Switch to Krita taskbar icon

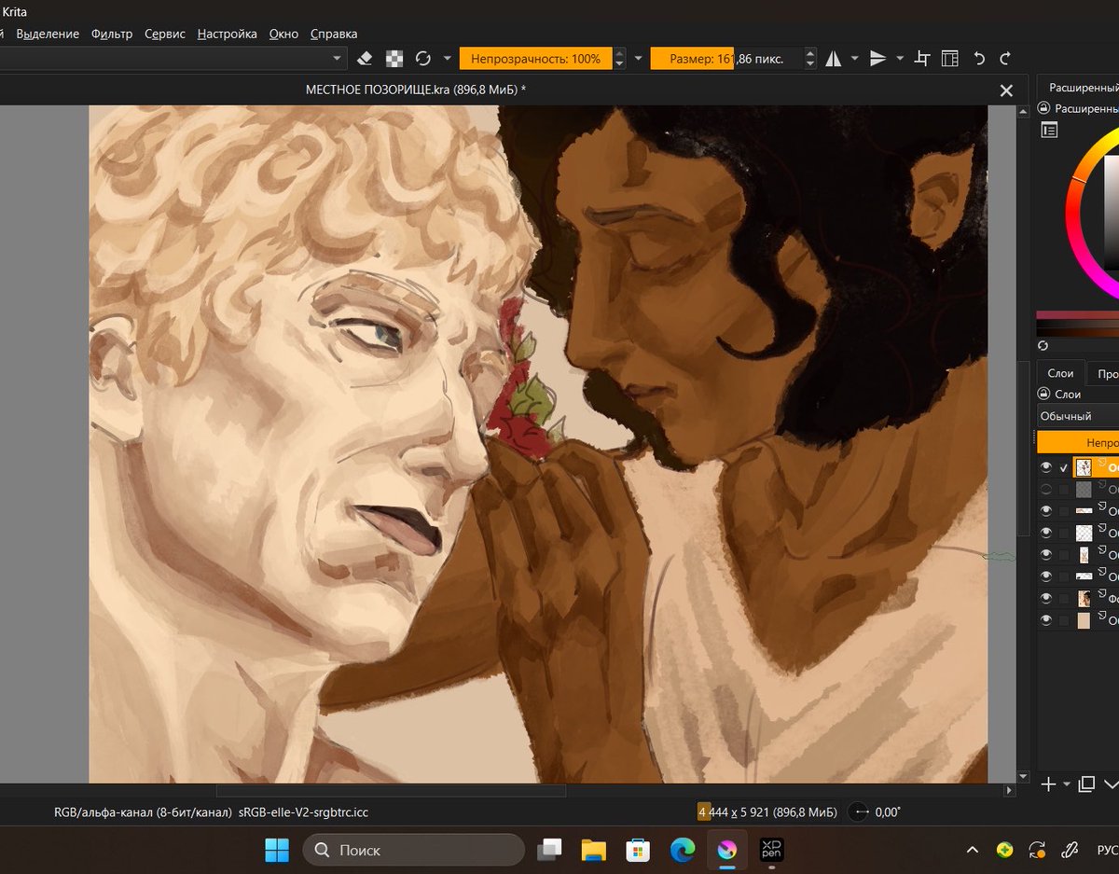726,850
